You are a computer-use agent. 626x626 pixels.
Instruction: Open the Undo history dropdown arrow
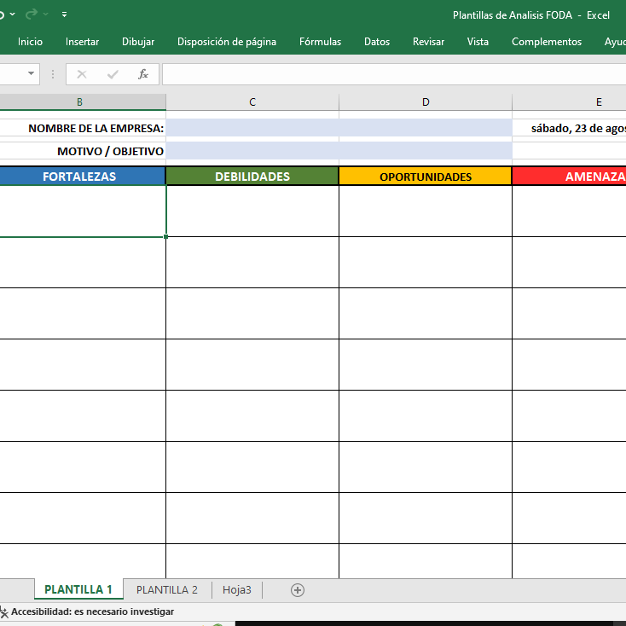coord(12,14)
